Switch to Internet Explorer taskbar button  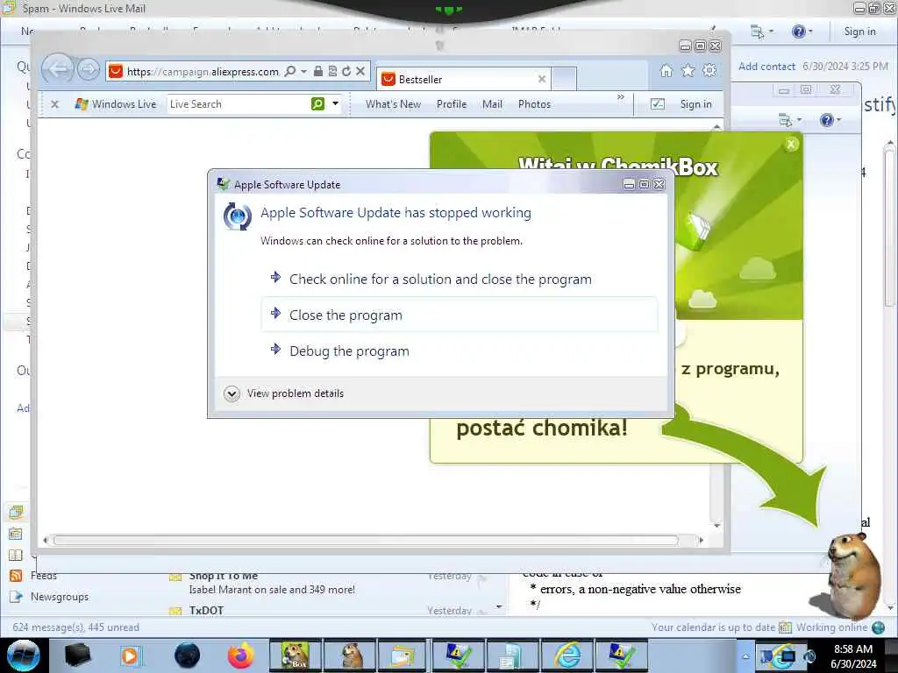pos(567,655)
